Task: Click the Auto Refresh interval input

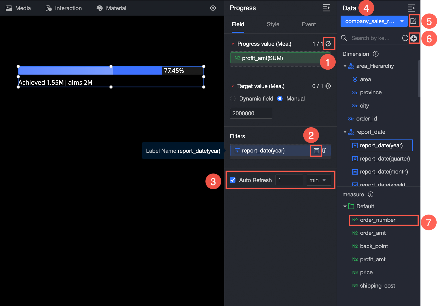Action: point(289,180)
